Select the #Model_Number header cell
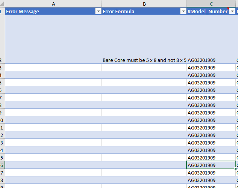This screenshot has width=238, height=188. coord(211,11)
